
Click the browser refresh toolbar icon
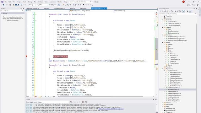click(59, 5)
